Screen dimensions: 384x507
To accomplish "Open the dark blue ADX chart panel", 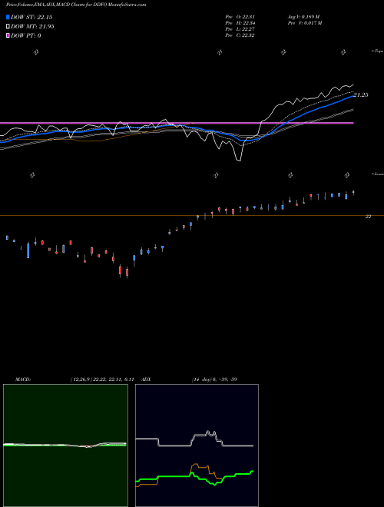I will pyautogui.click(x=197, y=446).
